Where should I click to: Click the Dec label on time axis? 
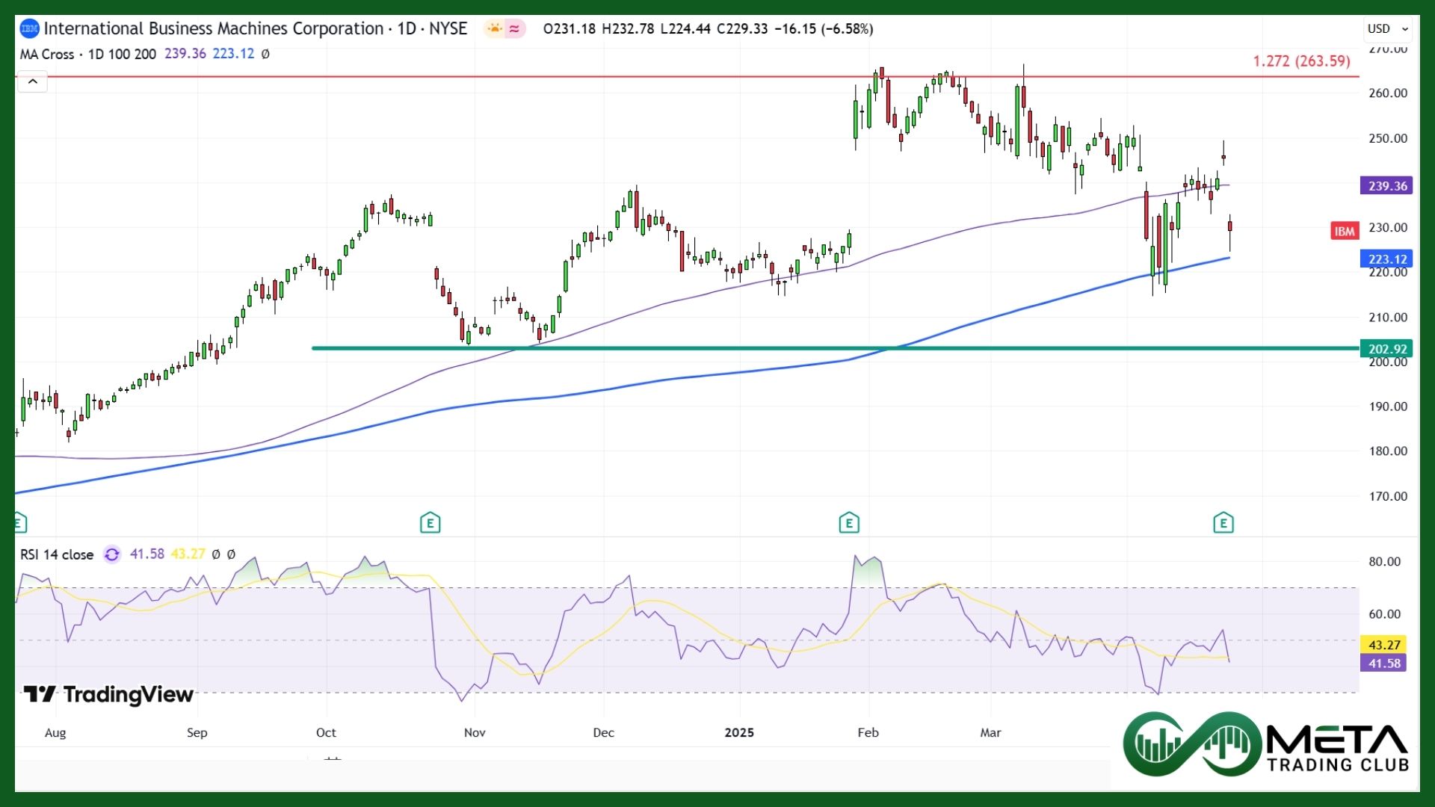click(603, 732)
